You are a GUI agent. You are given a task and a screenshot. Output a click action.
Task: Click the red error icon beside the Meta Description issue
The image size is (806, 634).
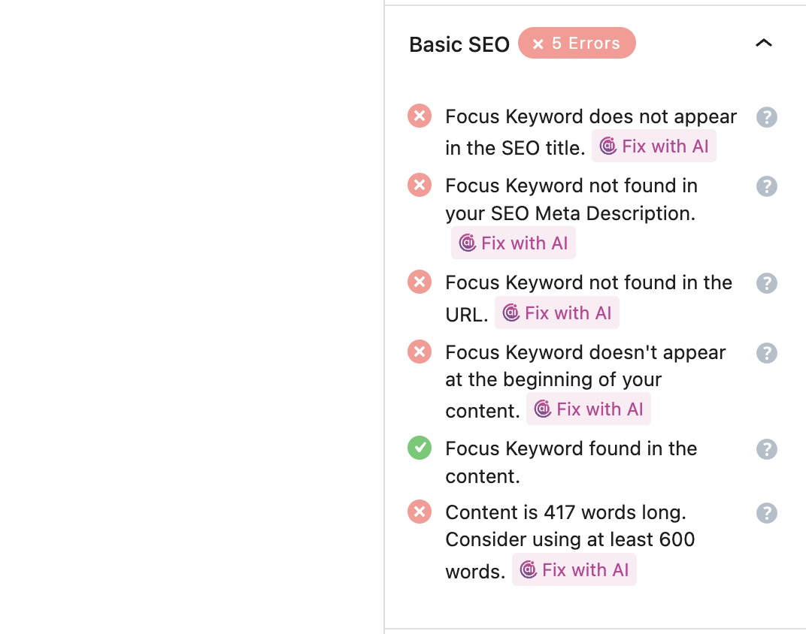[x=420, y=185]
